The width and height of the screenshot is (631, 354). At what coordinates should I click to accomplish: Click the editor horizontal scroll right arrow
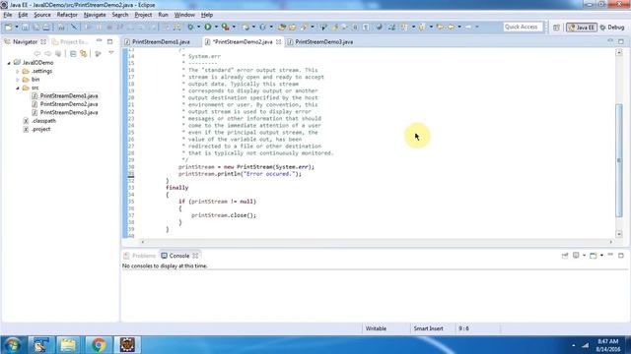611,242
